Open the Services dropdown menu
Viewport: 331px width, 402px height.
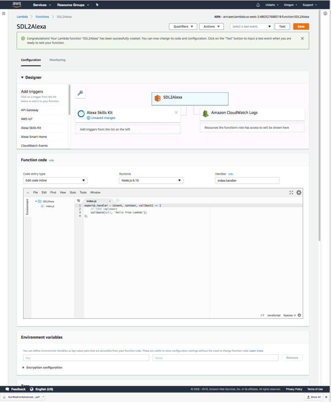point(42,5)
